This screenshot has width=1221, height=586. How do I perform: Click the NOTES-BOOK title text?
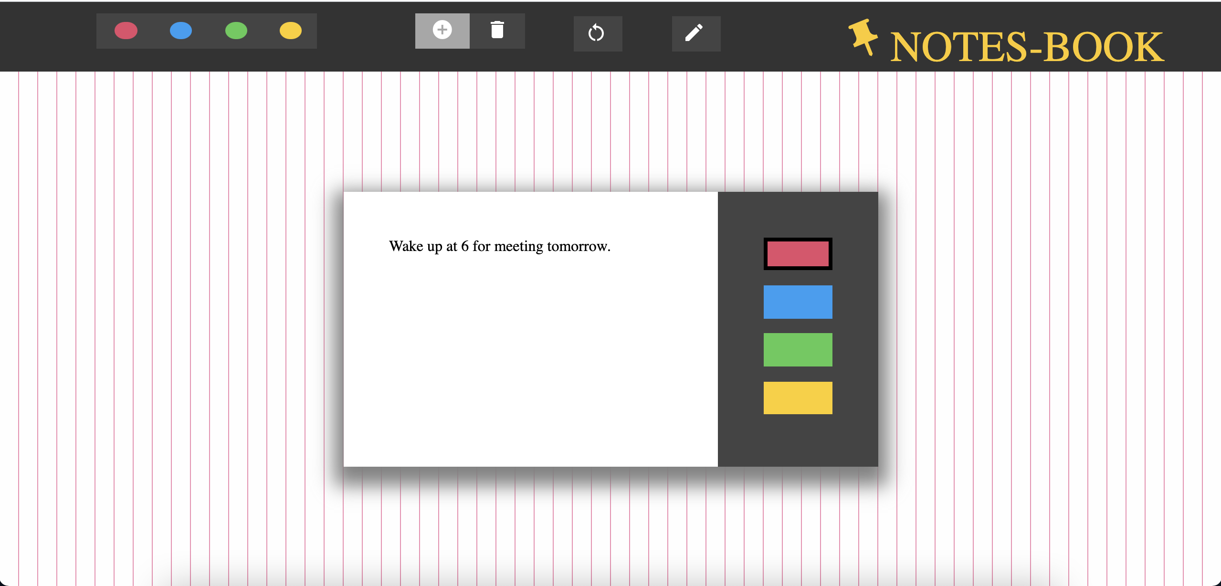1027,47
